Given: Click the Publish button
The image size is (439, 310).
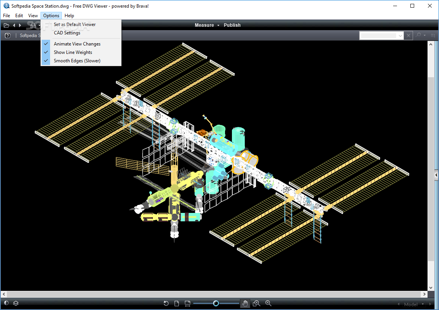Looking at the screenshot, I should 232,25.
